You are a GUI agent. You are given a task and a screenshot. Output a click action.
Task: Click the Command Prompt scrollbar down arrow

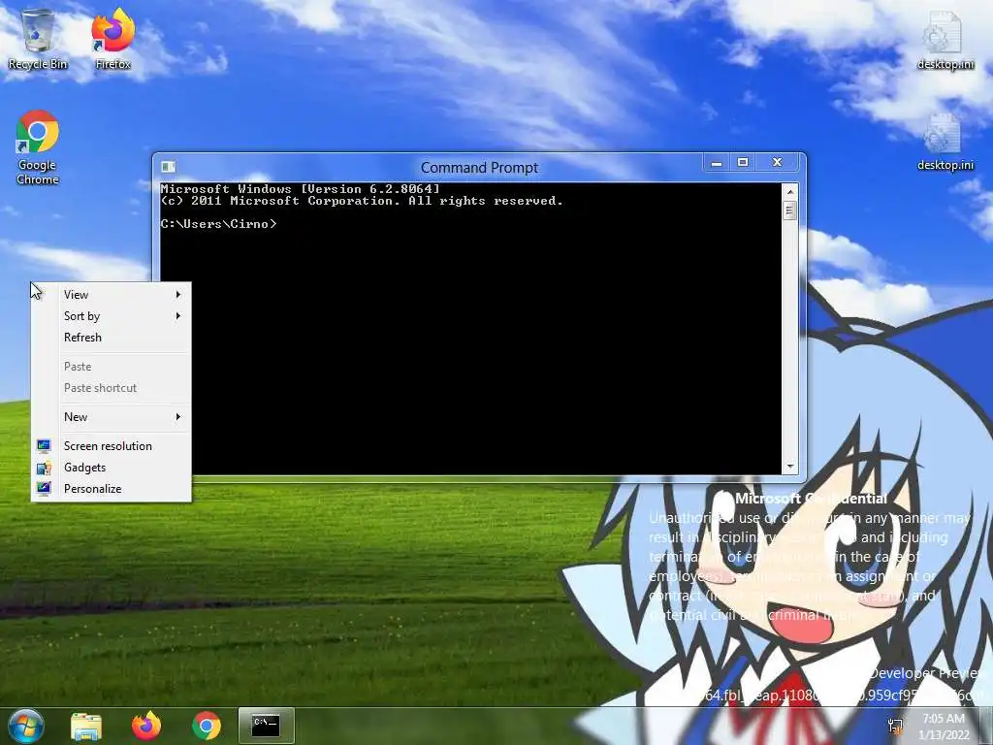click(789, 467)
